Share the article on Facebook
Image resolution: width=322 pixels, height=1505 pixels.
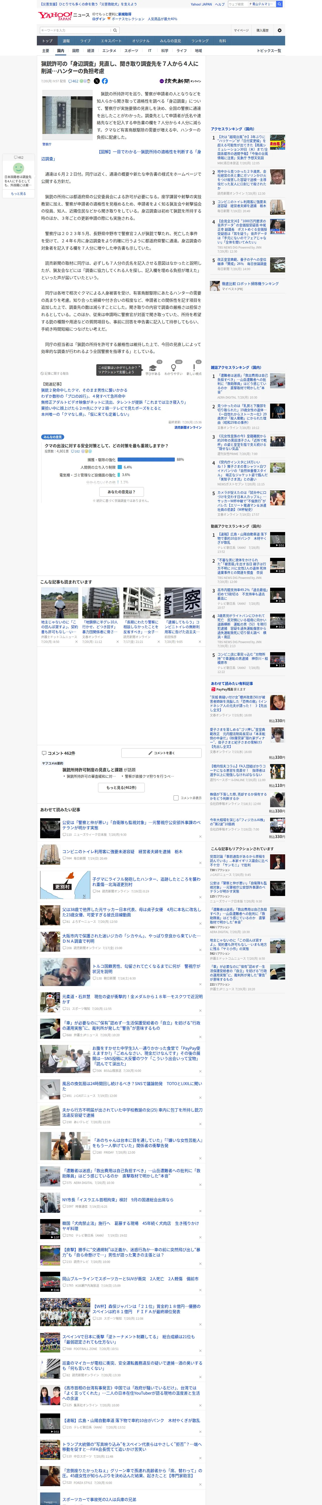coord(105,81)
